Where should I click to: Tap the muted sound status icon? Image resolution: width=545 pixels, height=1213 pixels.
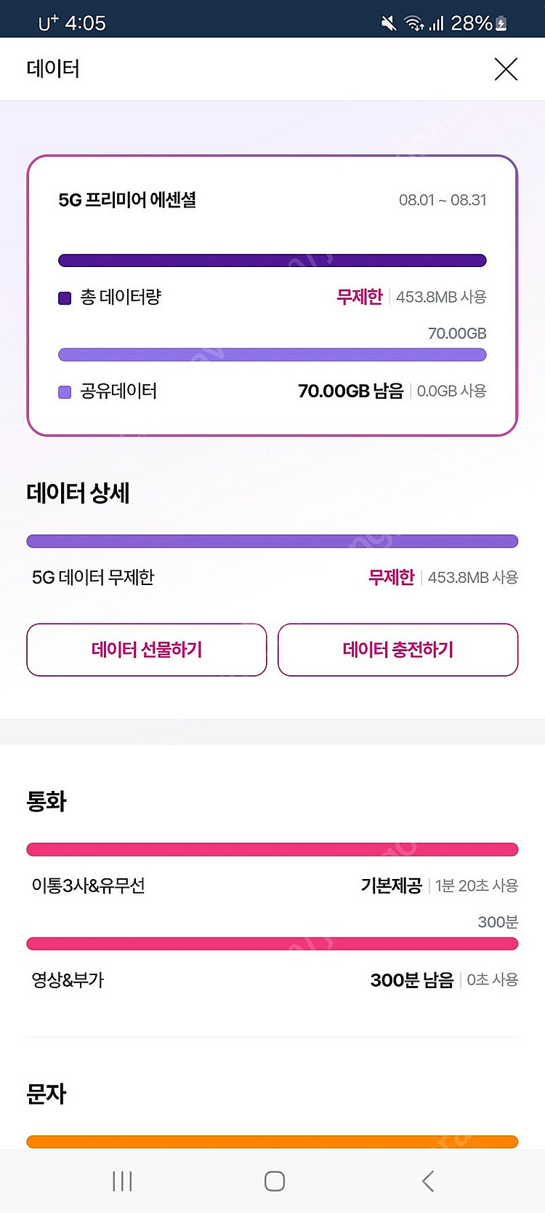[389, 23]
